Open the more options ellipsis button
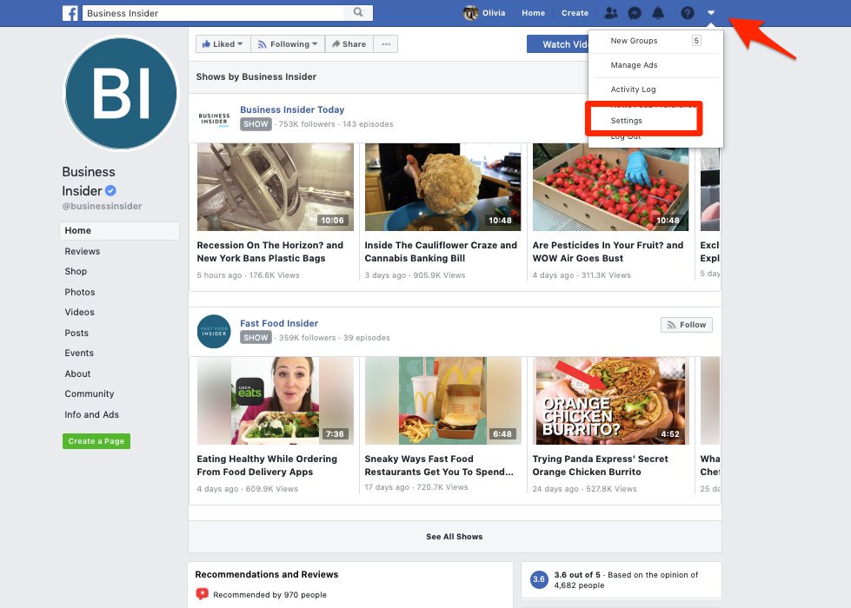 pos(386,44)
